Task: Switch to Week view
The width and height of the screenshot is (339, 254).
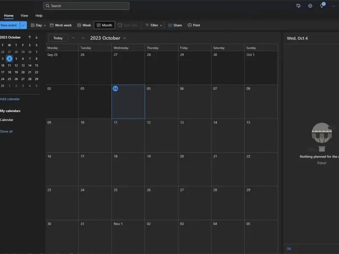Action: (84, 25)
